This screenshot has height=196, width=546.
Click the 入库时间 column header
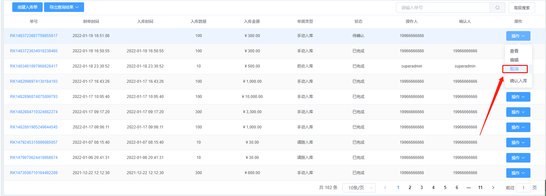click(x=145, y=22)
